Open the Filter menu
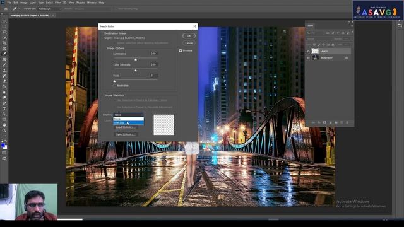The width and height of the screenshot is (404, 227). 57,3
